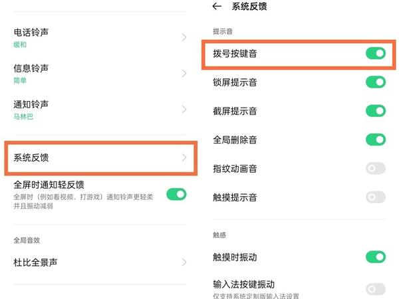Tap 马林巴 notification ringtone value

tap(23, 116)
